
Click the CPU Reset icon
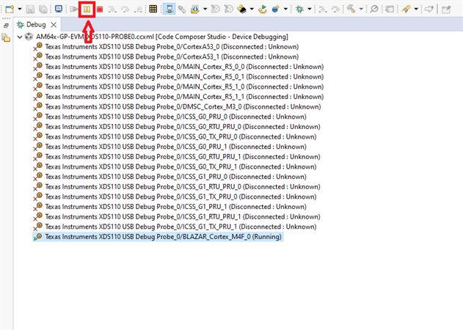(x=215, y=10)
